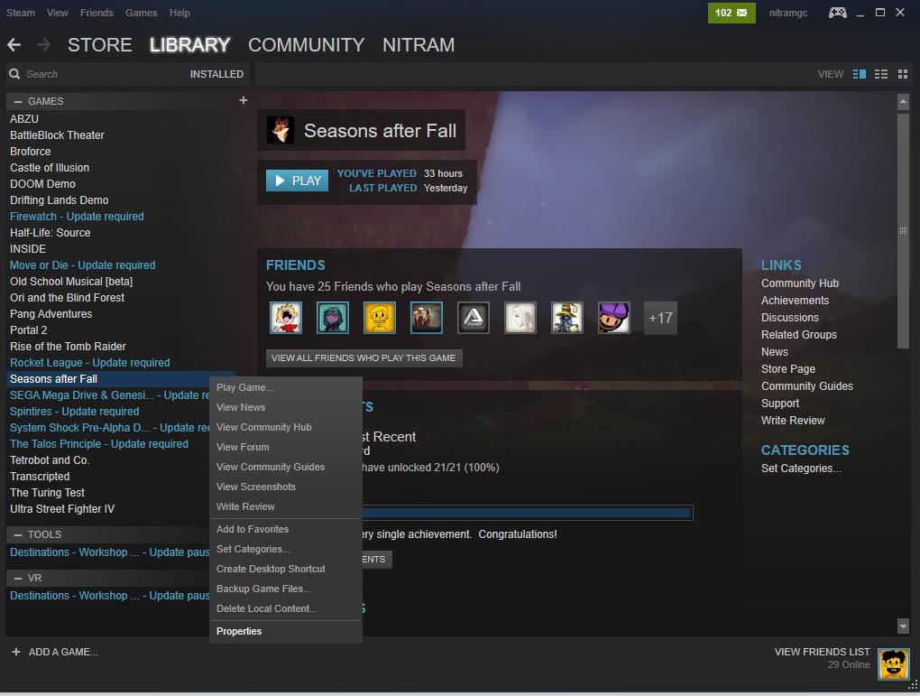Collapse the VR category
The image size is (920, 696).
[x=18, y=578]
